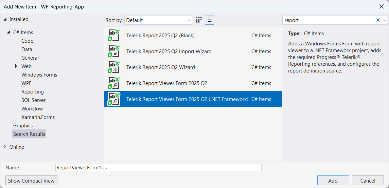The image size is (389, 188).
Task: Open the Sort by Default dropdown
Action: 158,20
